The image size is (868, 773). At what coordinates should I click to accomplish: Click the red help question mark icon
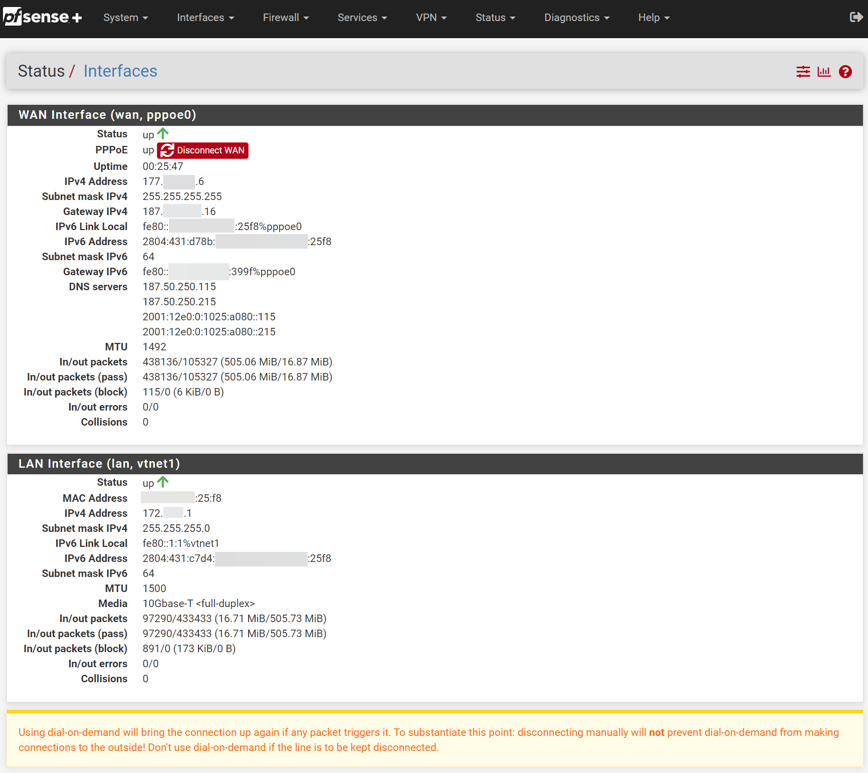(845, 72)
